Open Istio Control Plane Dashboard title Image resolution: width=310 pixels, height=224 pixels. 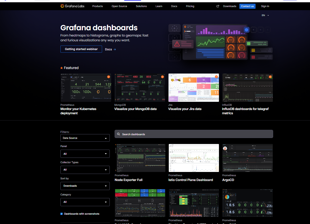pos(191,180)
